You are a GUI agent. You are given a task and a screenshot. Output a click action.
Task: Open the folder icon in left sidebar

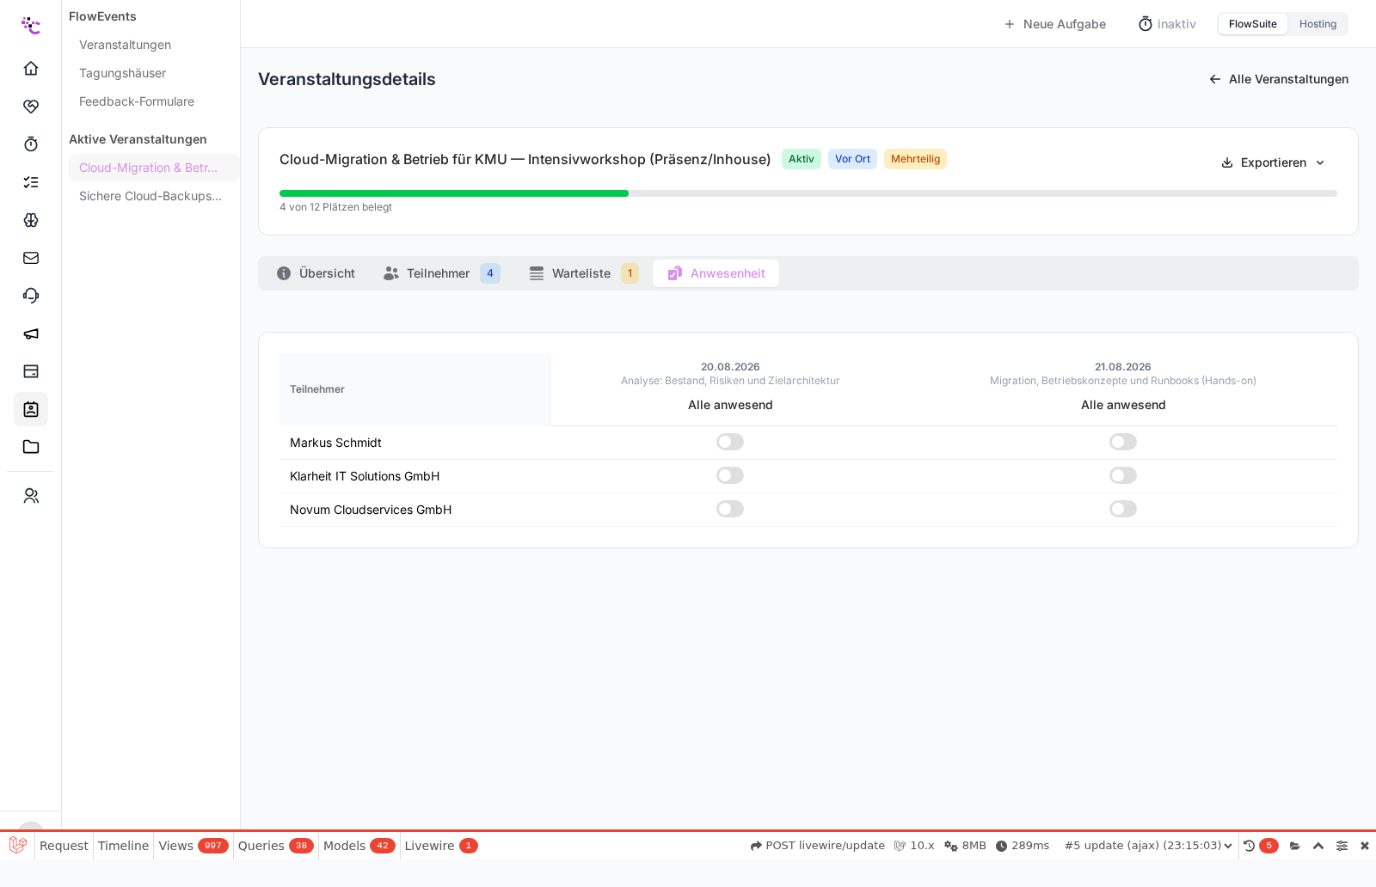(x=31, y=447)
